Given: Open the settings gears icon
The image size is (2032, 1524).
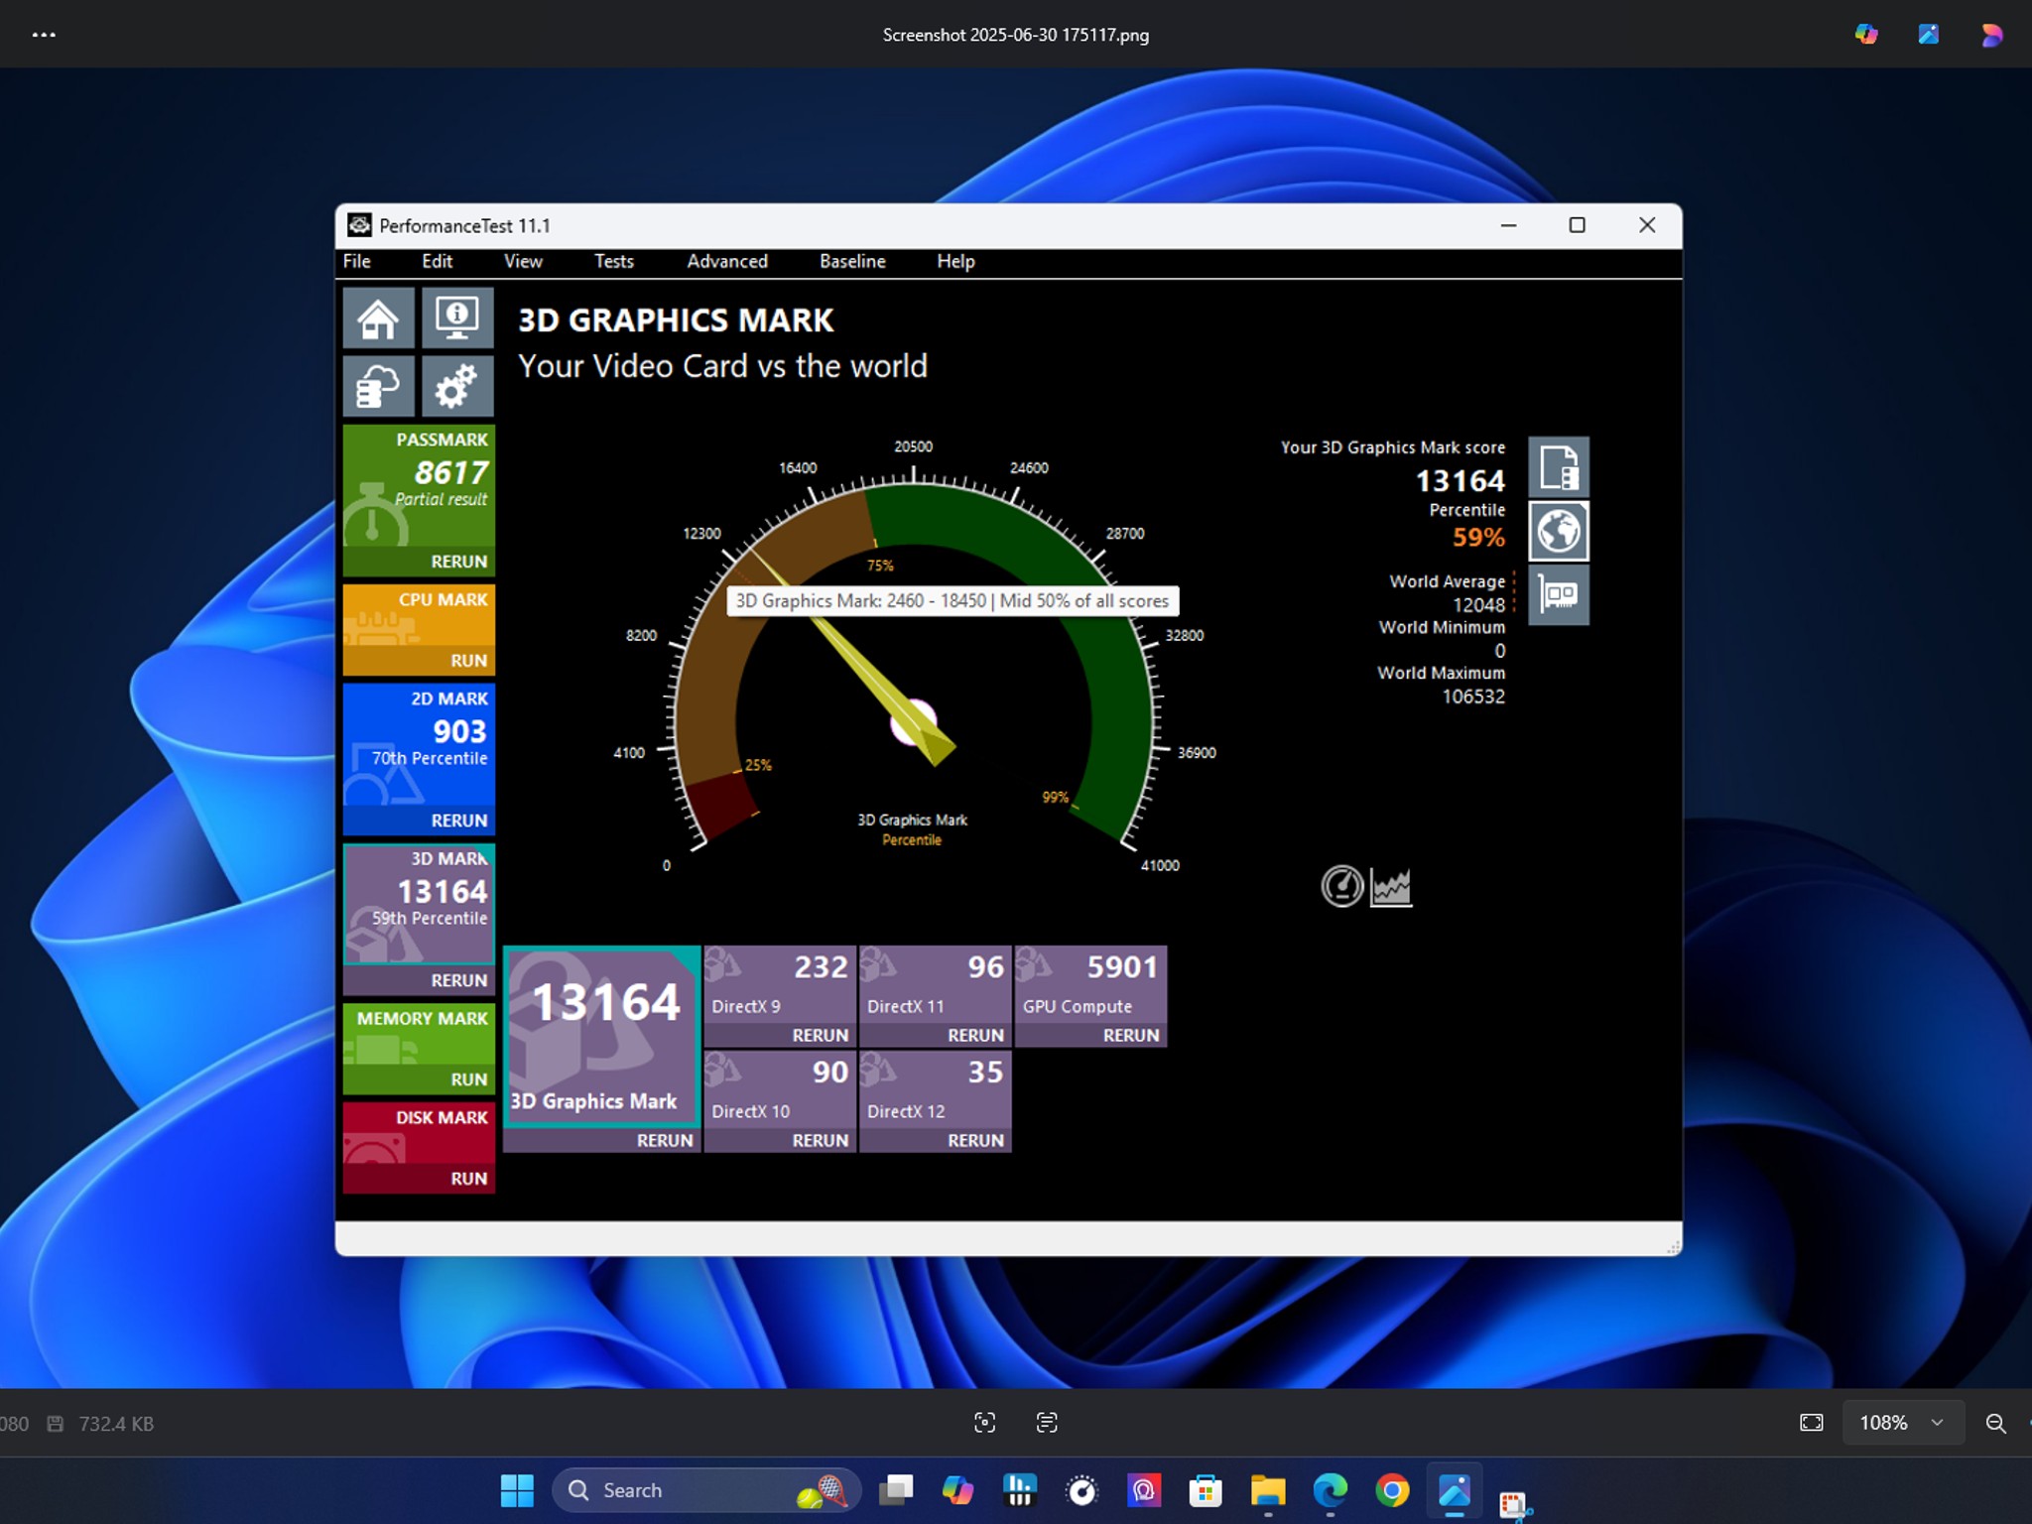Looking at the screenshot, I should (x=457, y=385).
